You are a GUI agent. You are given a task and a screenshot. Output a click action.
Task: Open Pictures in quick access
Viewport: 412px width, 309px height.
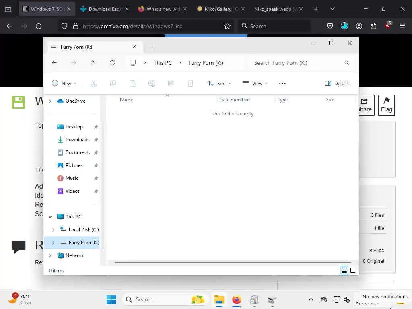point(74,165)
